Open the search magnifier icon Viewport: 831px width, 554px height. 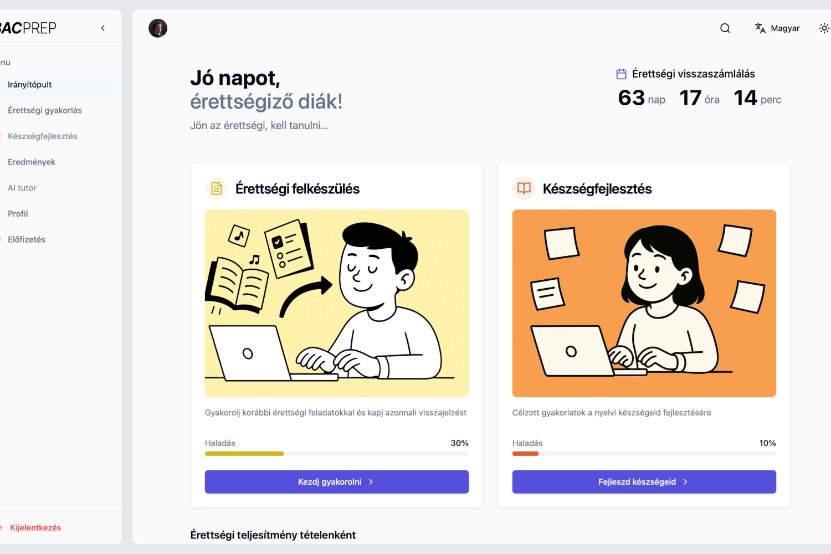point(725,28)
